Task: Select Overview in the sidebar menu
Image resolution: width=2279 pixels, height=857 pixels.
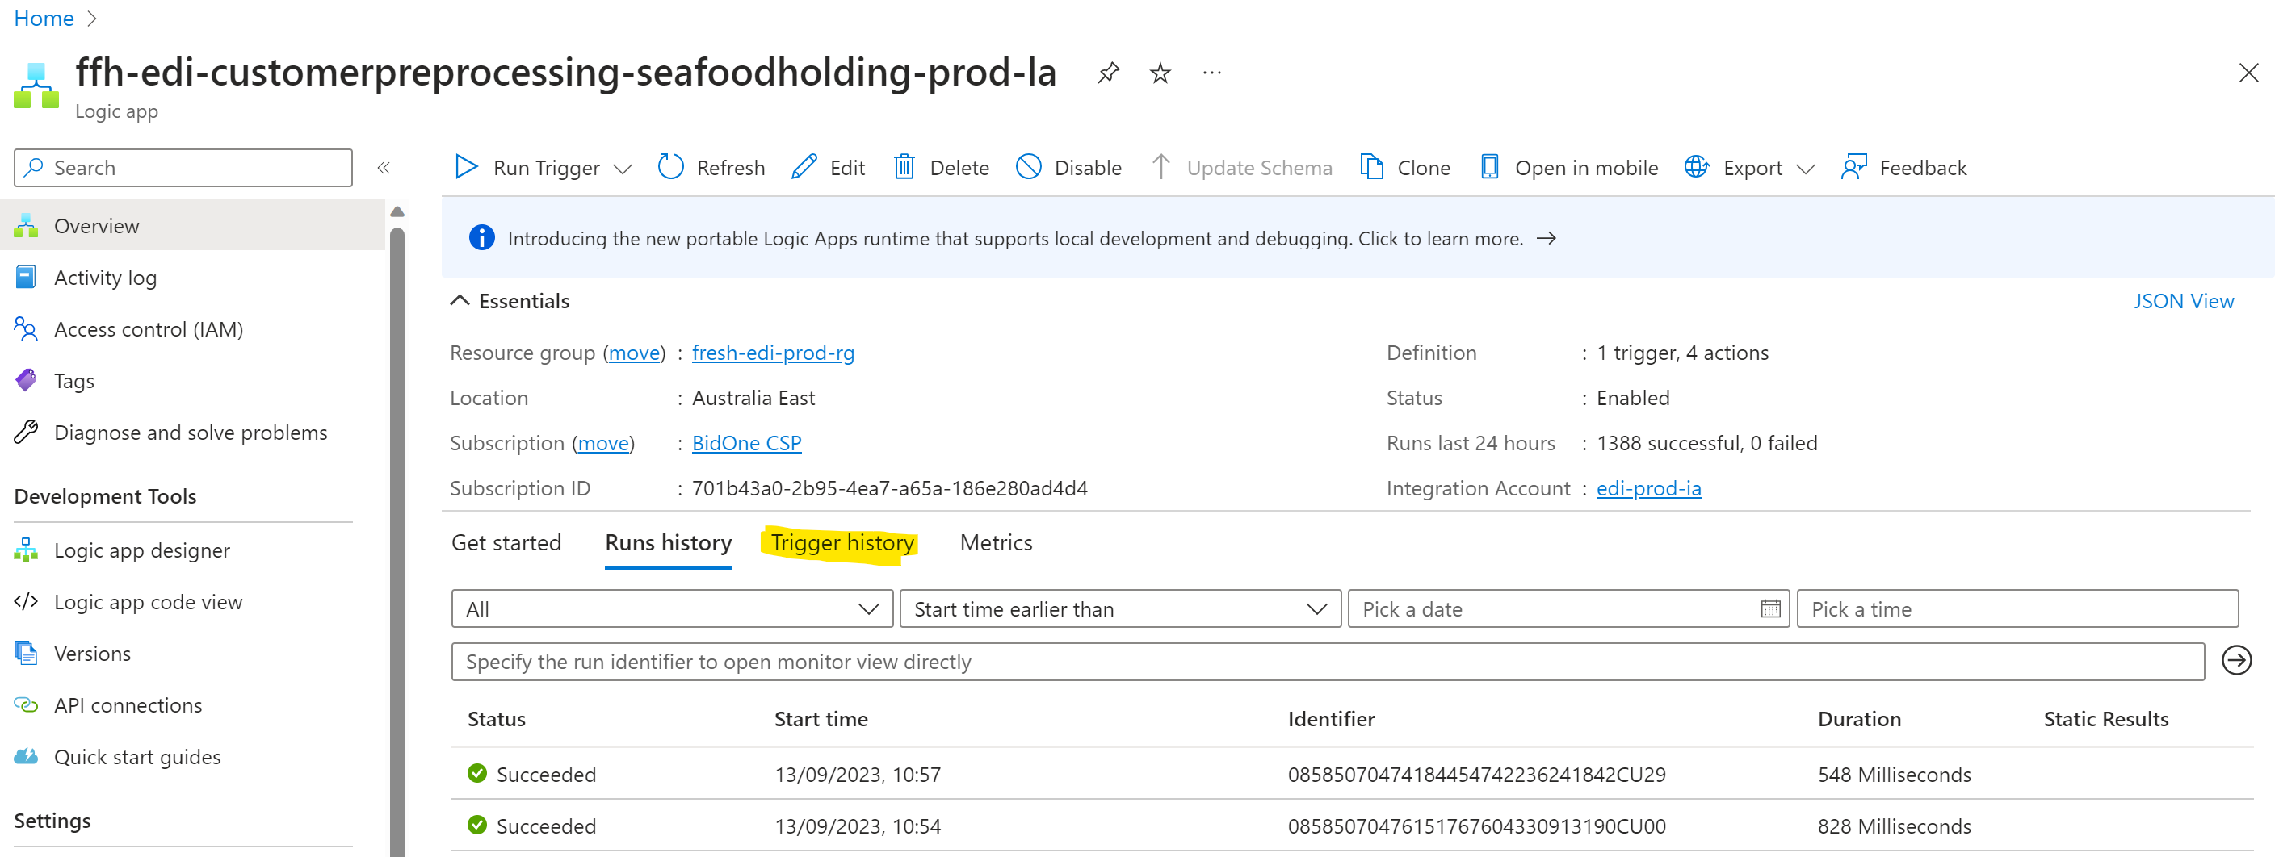Action: click(x=193, y=225)
